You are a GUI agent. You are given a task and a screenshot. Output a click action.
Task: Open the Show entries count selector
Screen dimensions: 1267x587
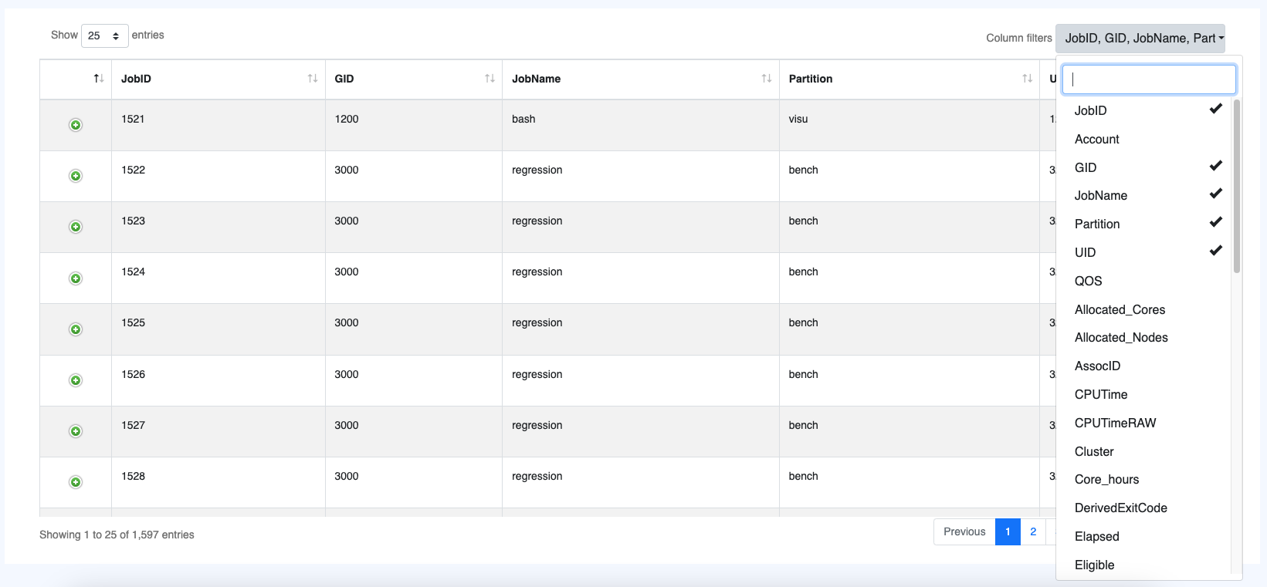pyautogui.click(x=104, y=35)
